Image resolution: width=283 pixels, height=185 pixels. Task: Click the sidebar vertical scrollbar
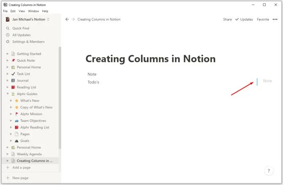tap(60, 98)
